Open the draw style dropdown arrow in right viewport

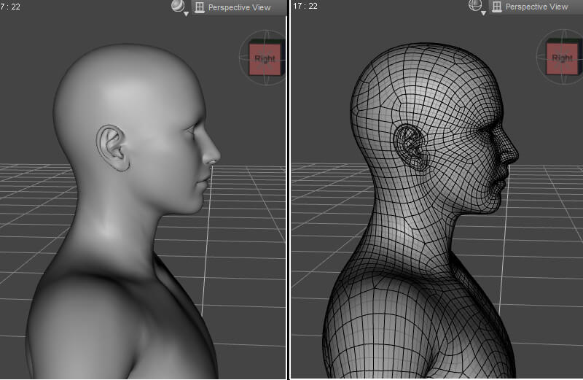(482, 13)
